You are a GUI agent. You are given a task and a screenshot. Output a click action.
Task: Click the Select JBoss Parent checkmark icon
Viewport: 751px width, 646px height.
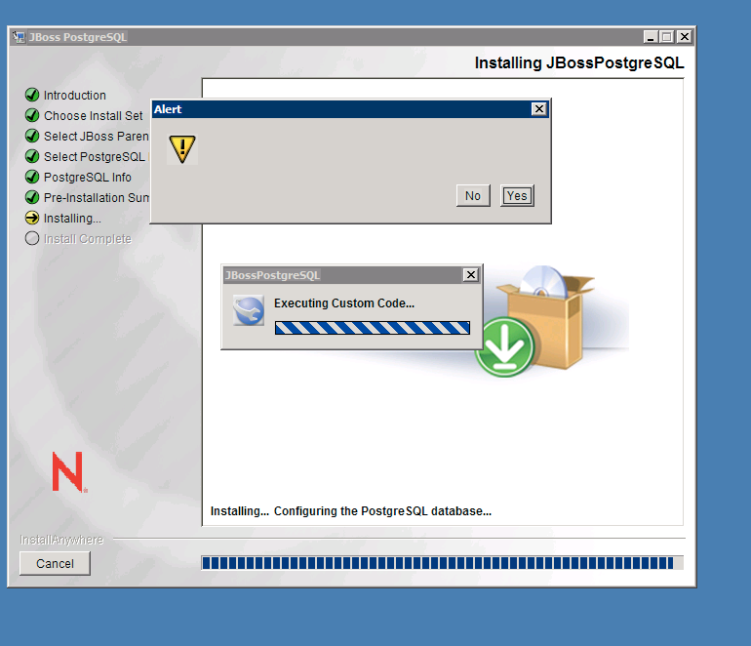(32, 136)
